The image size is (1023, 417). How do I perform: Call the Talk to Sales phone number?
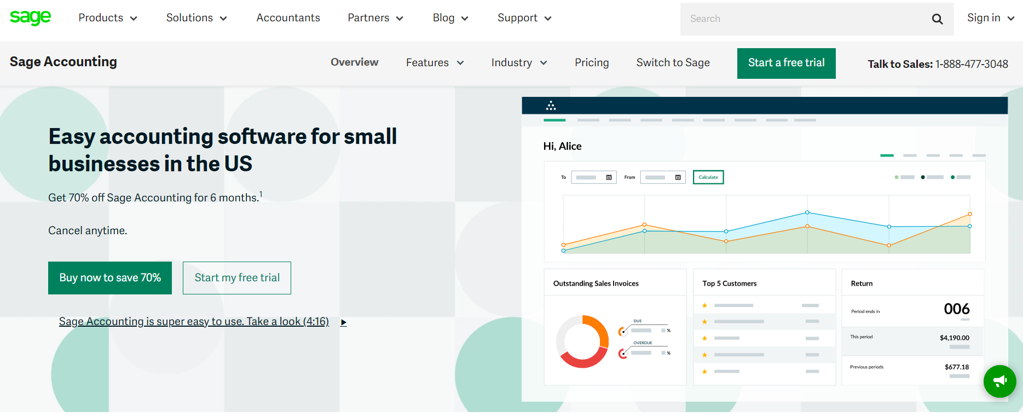click(971, 64)
